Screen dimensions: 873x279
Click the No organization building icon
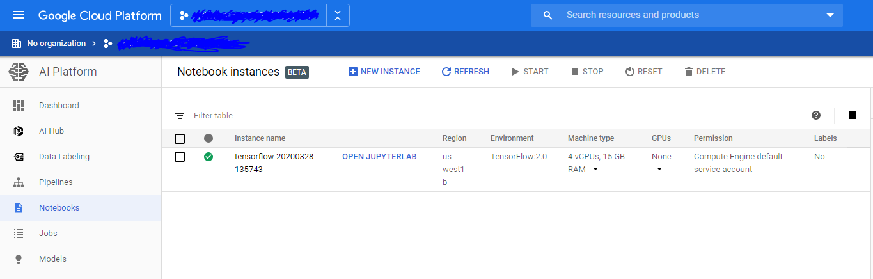[17, 44]
